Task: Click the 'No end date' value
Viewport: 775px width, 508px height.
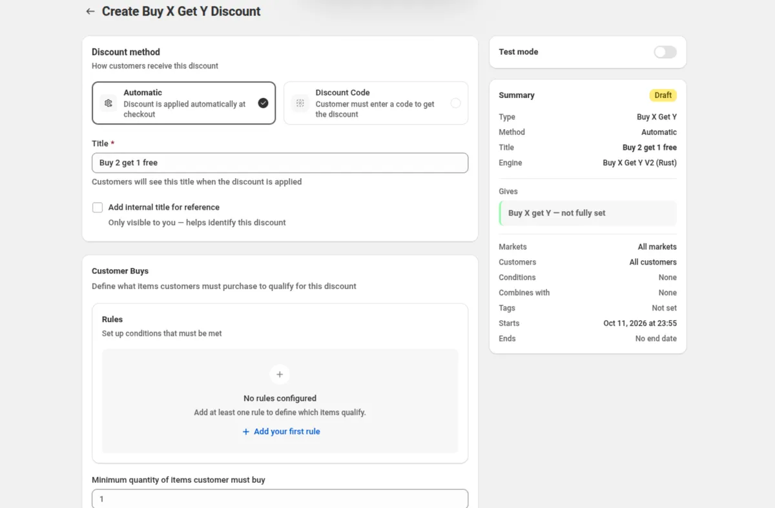Action: coord(656,339)
